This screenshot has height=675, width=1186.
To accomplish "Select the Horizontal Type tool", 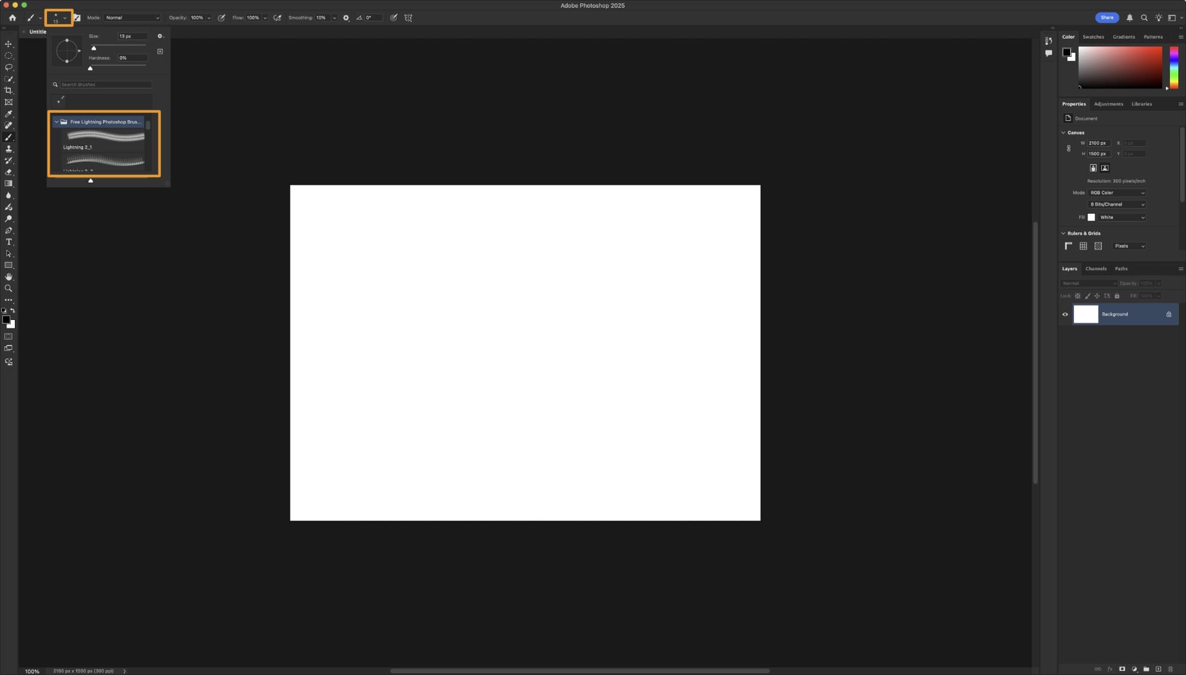I will [x=8, y=242].
